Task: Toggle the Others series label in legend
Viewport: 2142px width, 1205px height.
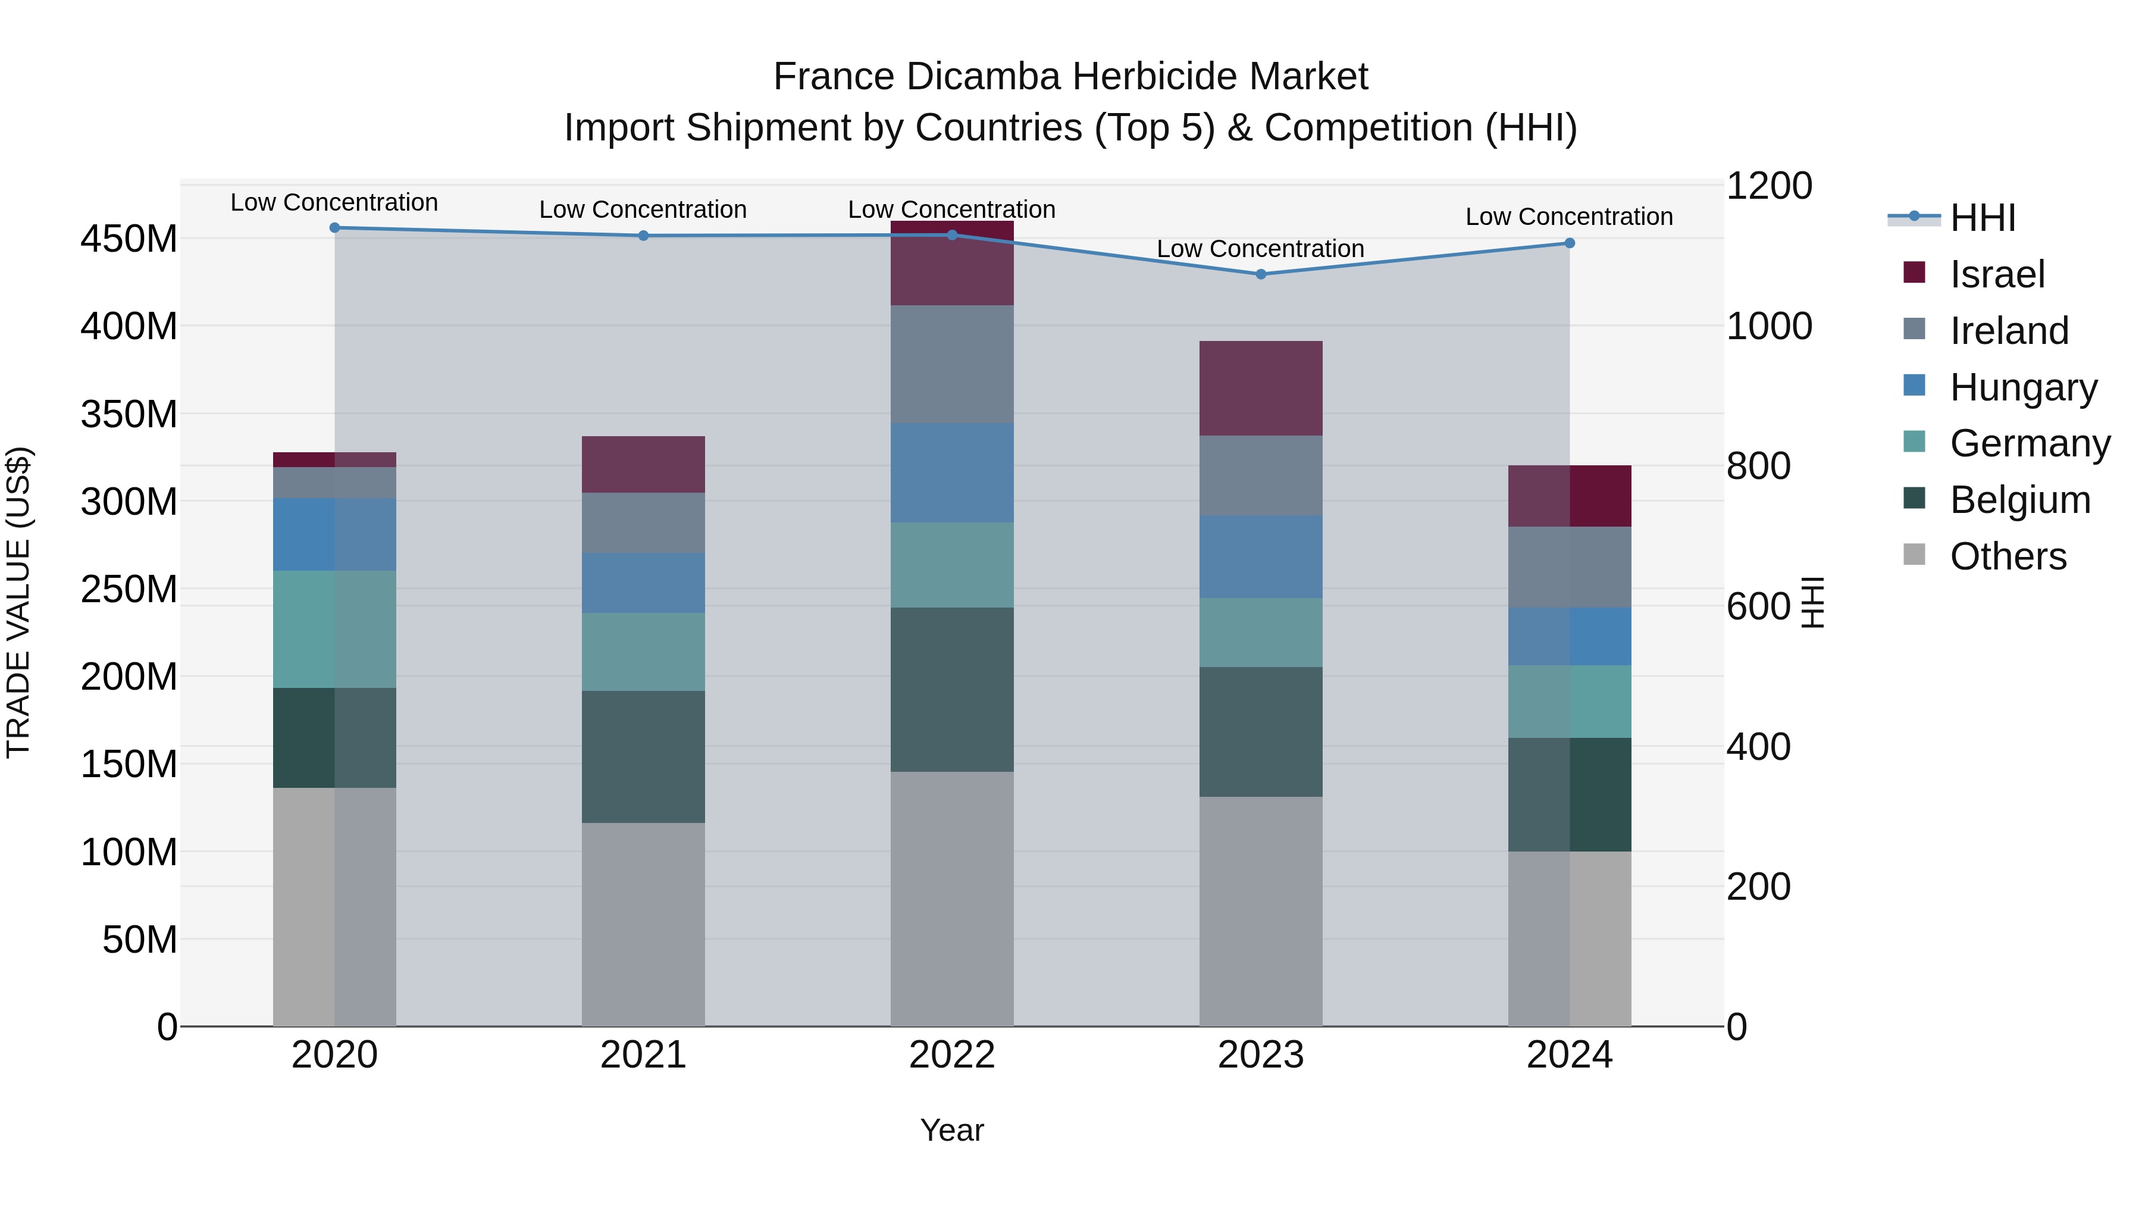Action: point(2008,556)
